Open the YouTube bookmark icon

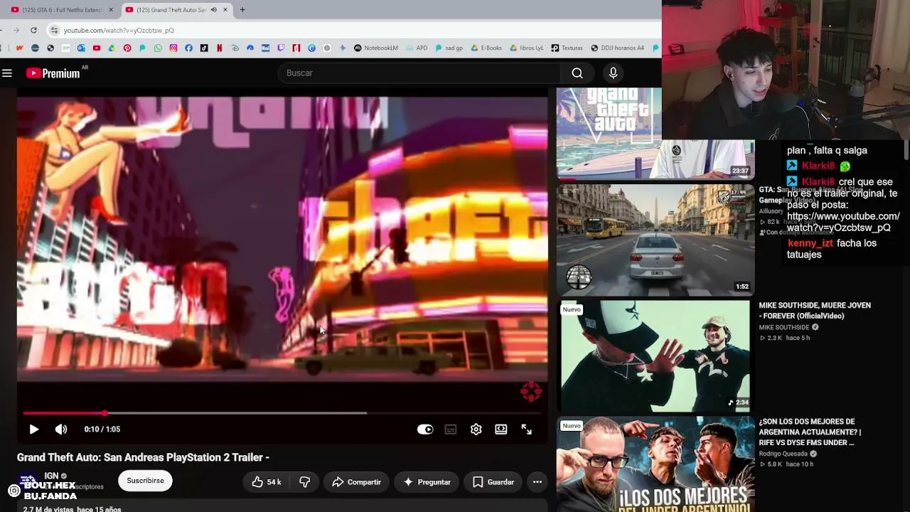97,48
